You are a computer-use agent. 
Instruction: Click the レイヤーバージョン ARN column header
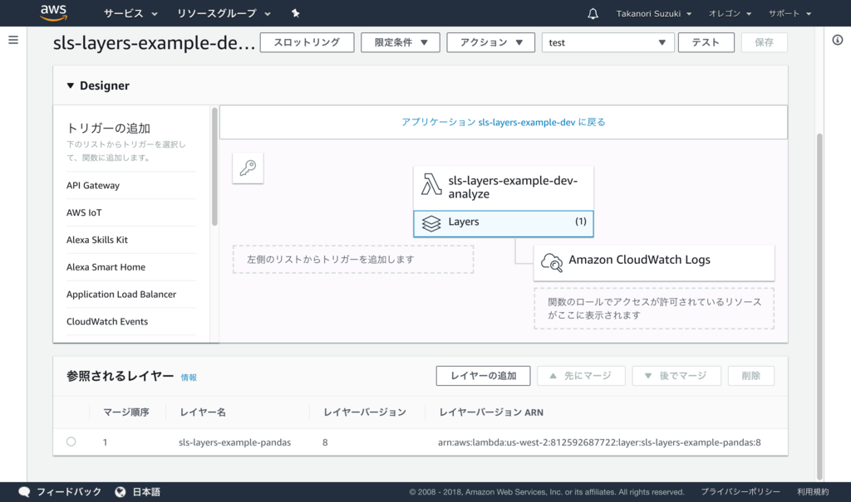coord(491,412)
